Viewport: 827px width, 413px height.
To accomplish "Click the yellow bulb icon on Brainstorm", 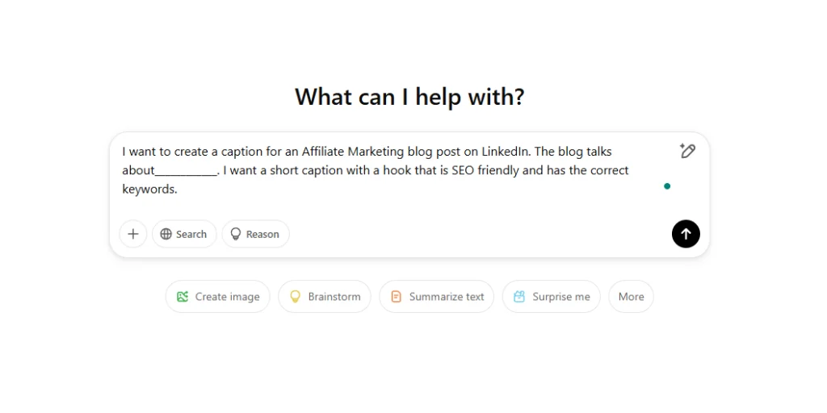I will (x=296, y=297).
